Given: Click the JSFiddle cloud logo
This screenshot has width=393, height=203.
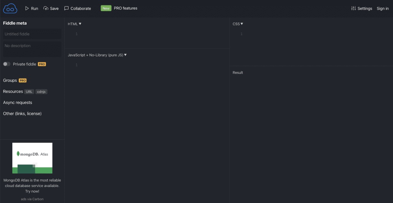Looking at the screenshot, I should (x=11, y=8).
